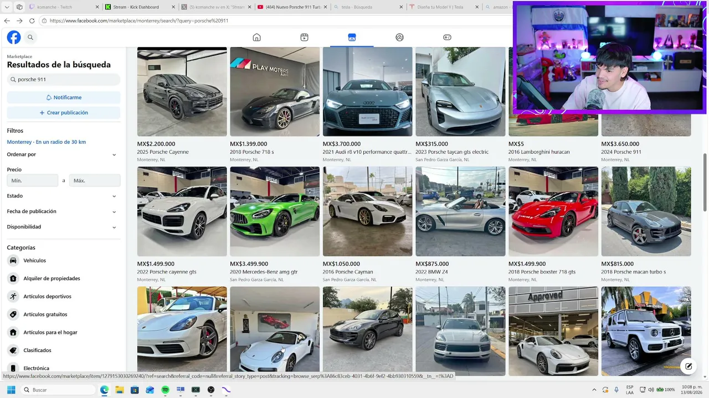
Task: Open the 2018 Porsche macan turbo s photo
Action: [x=646, y=212]
